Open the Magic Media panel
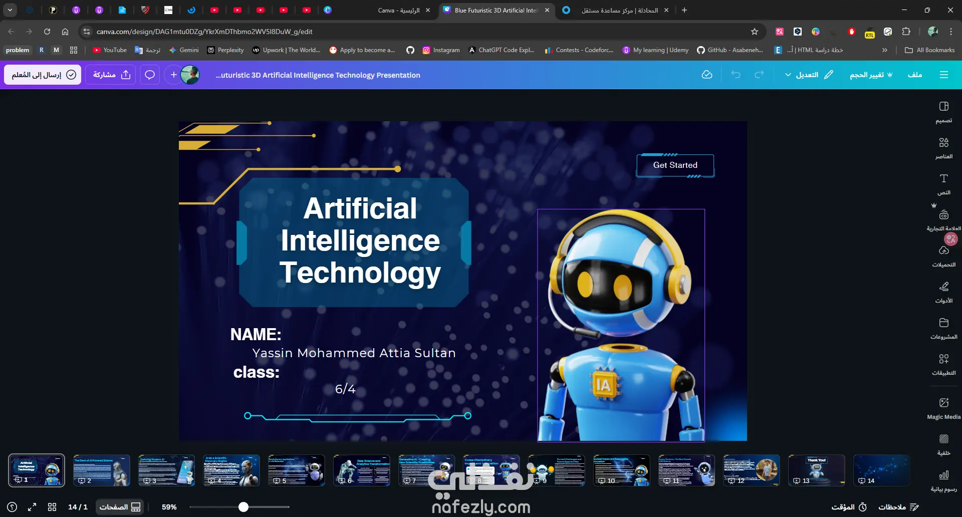This screenshot has height=517, width=962. click(x=943, y=409)
